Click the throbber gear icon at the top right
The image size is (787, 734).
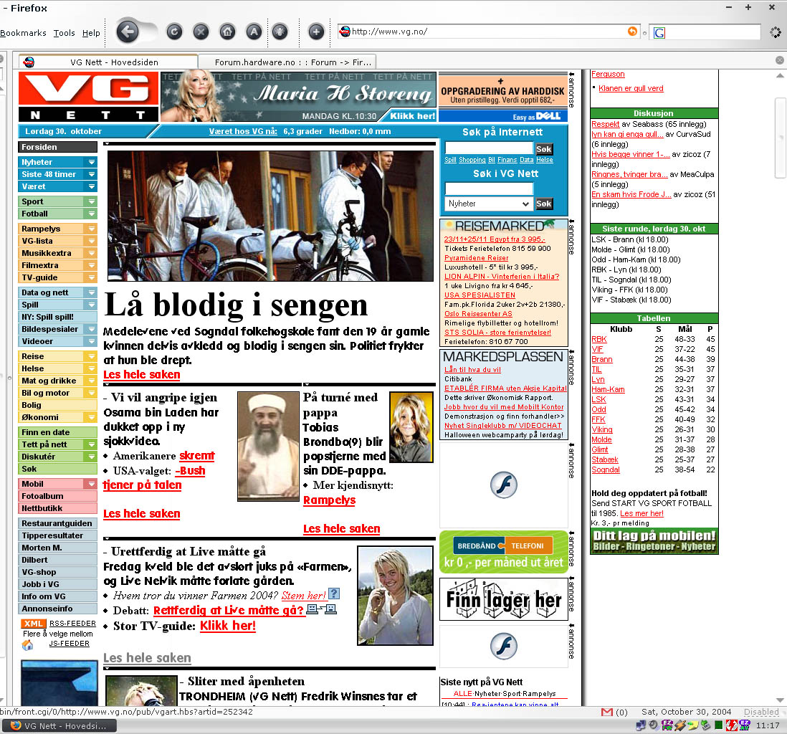(x=776, y=33)
